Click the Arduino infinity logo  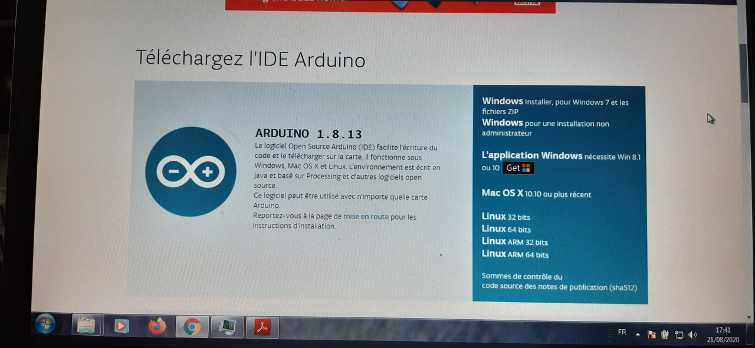click(x=191, y=171)
